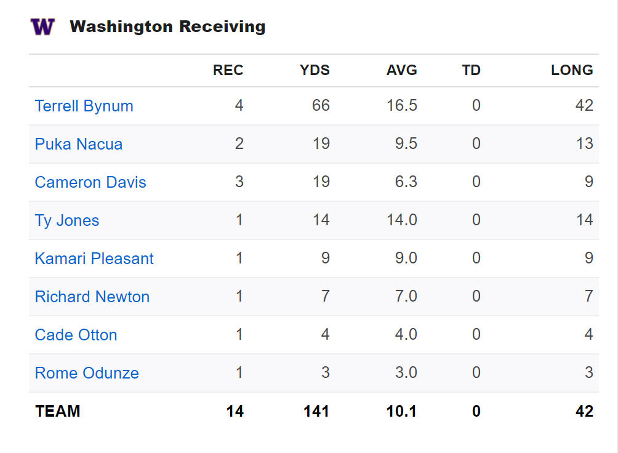Open Puka Nacua's player link
The width and height of the screenshot is (618, 453).
click(78, 144)
